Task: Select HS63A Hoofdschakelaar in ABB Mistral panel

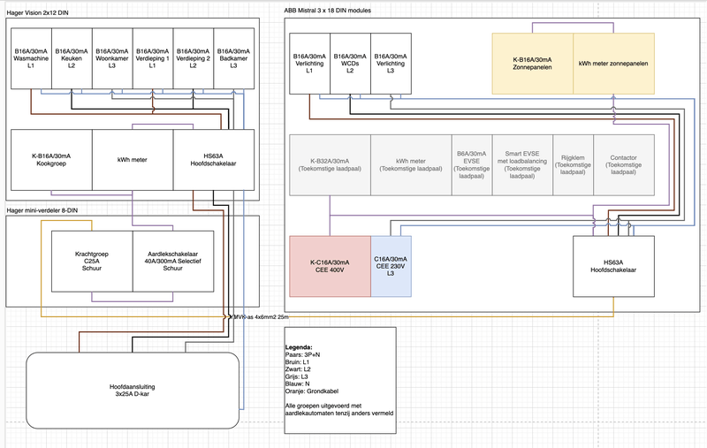Action: pyautogui.click(x=613, y=266)
